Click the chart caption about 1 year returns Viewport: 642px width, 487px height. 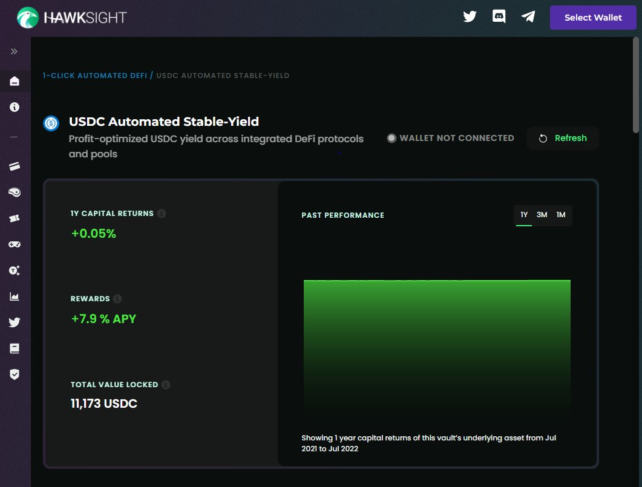pos(428,443)
